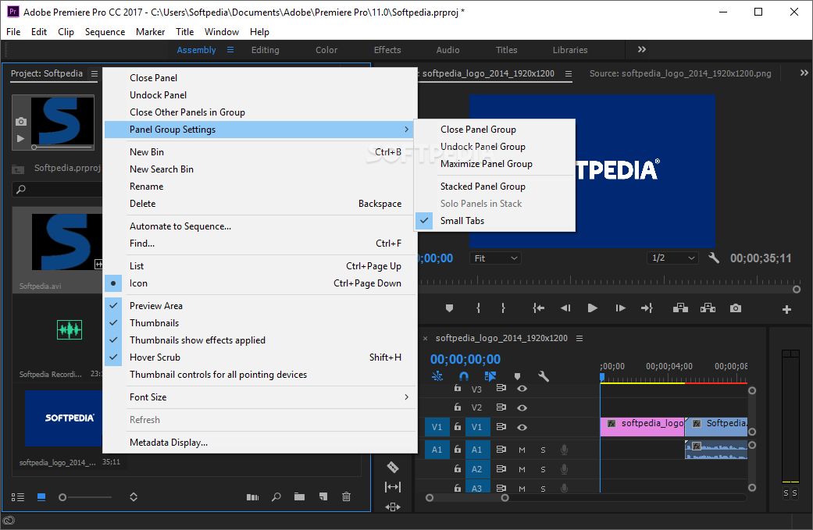Mute audio track A1
813x530 pixels.
point(522,450)
